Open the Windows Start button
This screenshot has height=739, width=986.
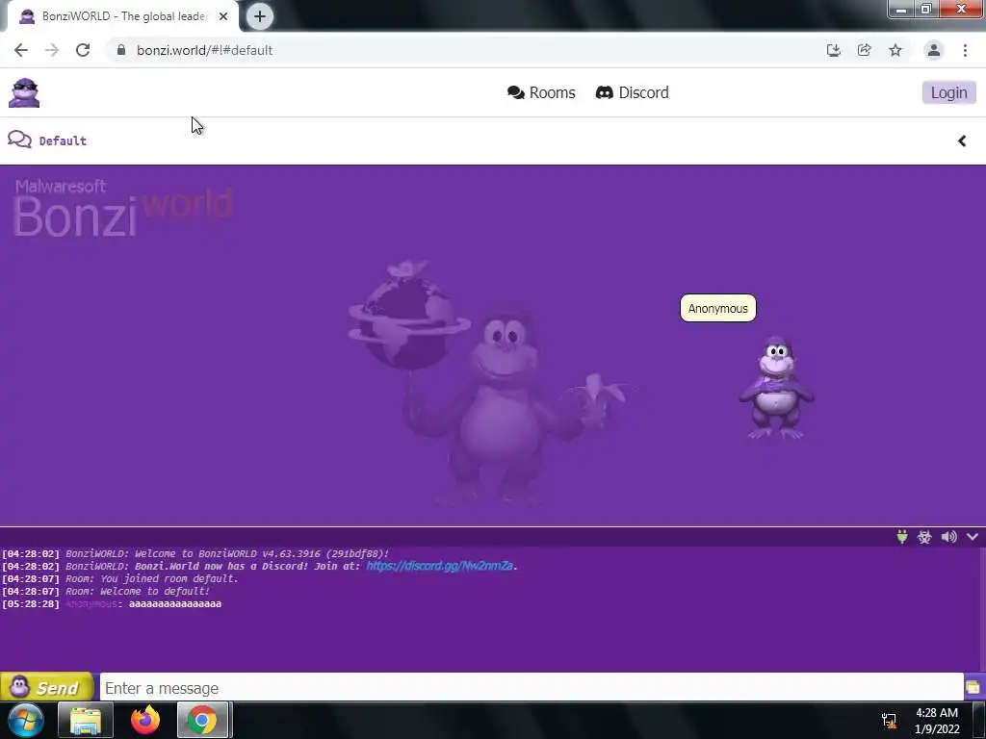pos(26,720)
